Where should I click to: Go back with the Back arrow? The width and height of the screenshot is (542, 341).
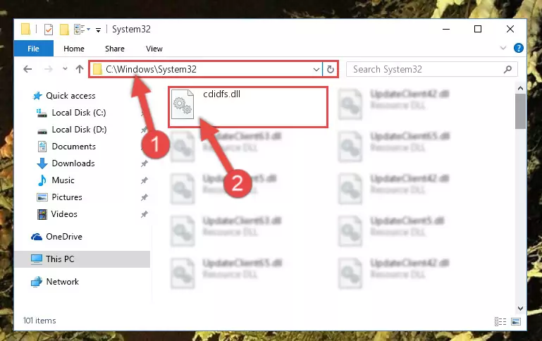point(27,69)
